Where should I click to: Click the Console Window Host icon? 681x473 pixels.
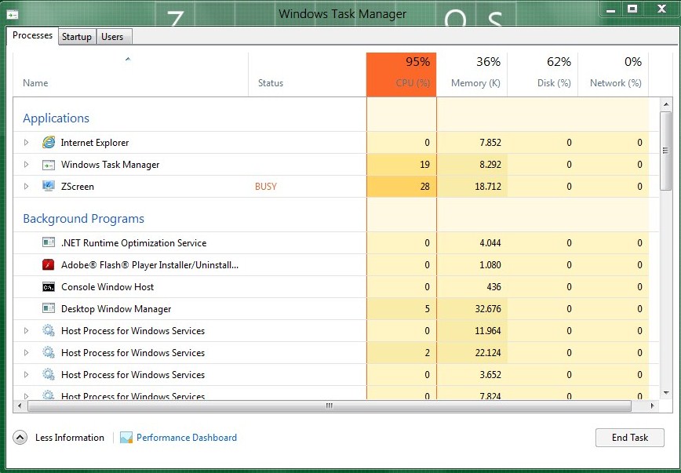pyautogui.click(x=48, y=286)
